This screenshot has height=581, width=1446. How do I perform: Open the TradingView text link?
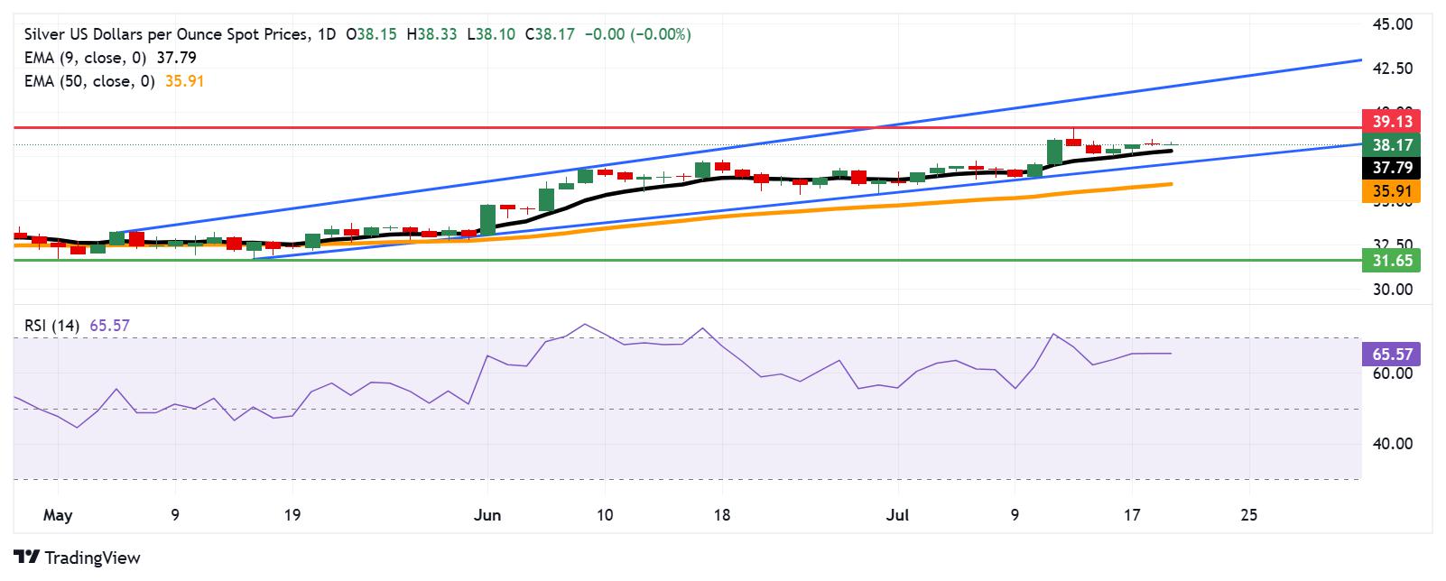coord(92,558)
